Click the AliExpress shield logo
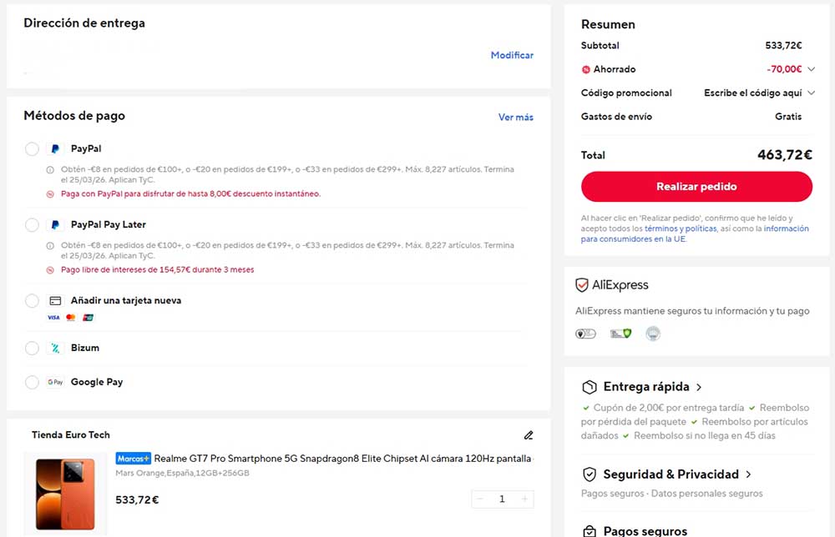Viewport: 835px width, 537px height. [583, 285]
